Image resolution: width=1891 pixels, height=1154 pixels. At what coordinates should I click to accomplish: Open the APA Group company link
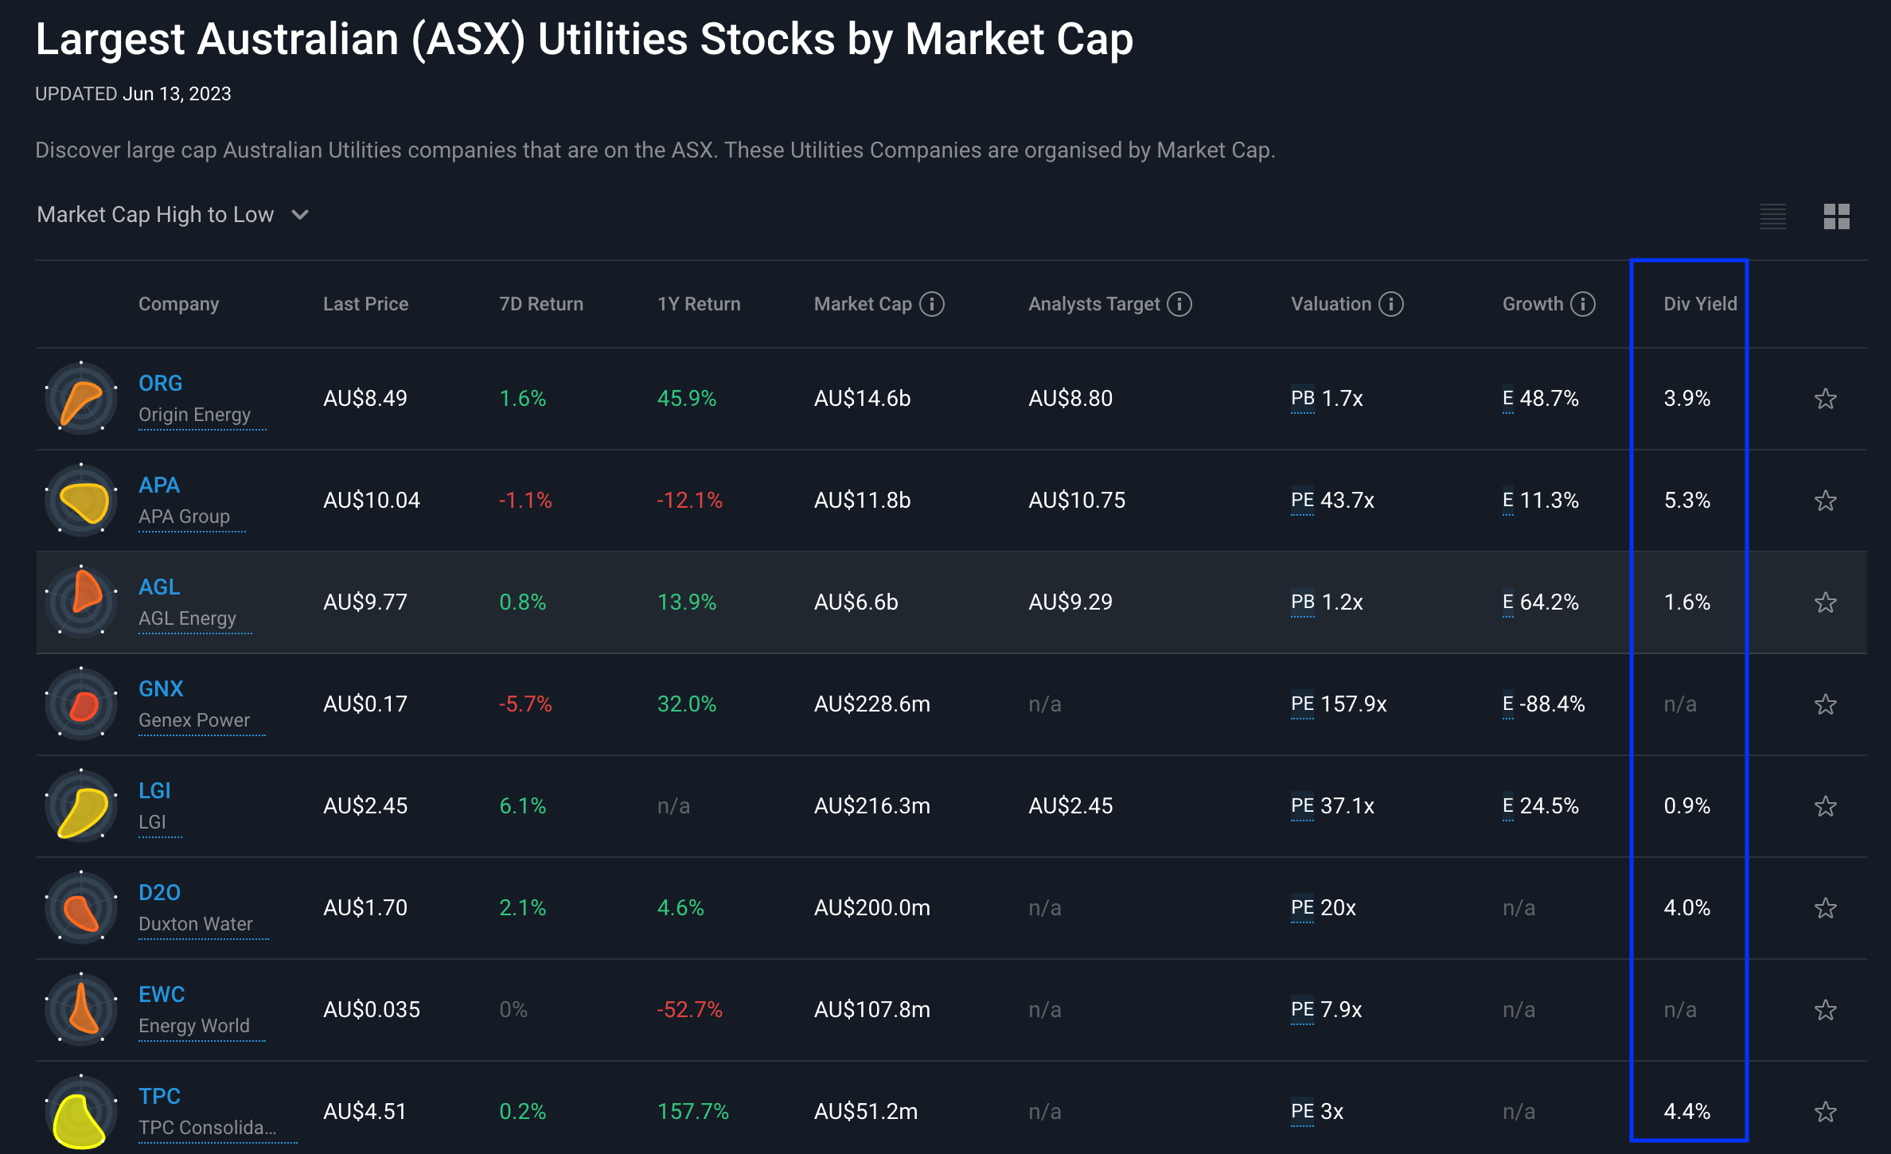(x=184, y=517)
